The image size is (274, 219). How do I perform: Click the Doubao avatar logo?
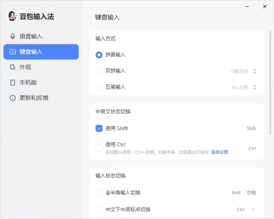click(x=12, y=16)
